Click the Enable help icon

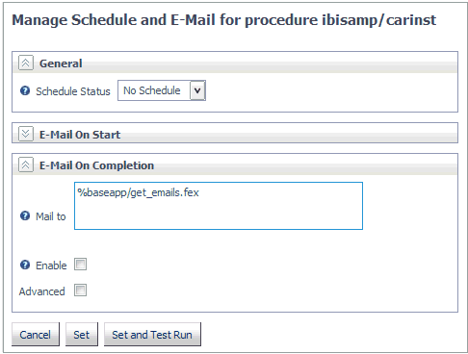(x=25, y=265)
